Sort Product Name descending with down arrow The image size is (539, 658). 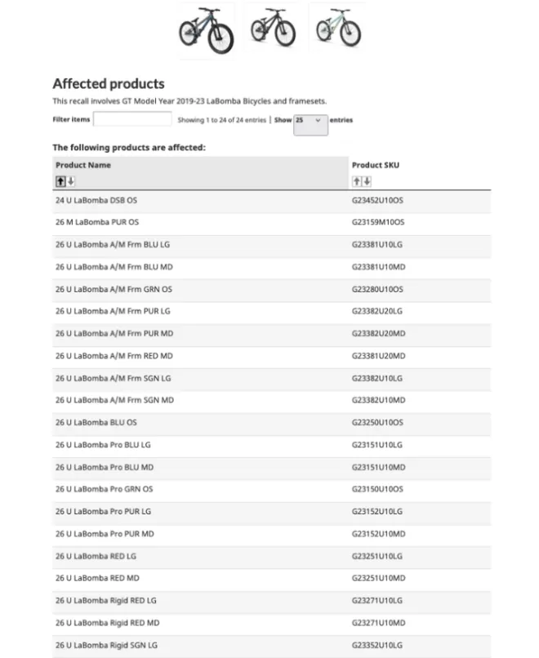71,181
